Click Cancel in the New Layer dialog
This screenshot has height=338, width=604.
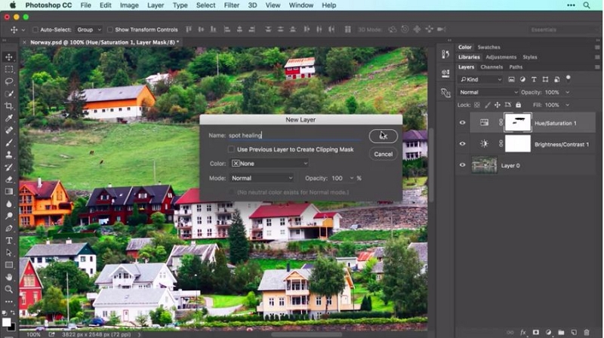pyautogui.click(x=383, y=154)
